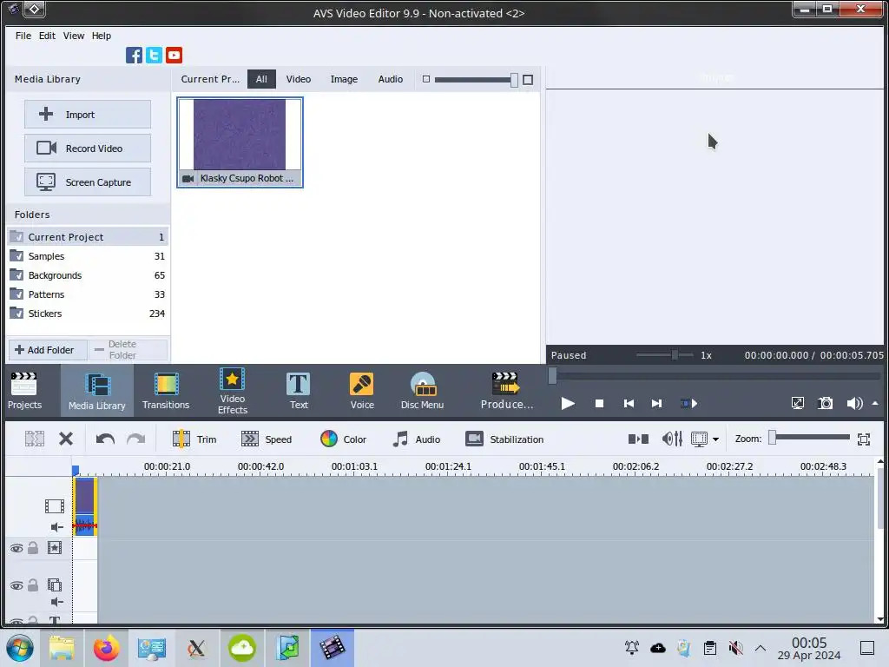Toggle visibility of the video effects track

click(x=16, y=548)
